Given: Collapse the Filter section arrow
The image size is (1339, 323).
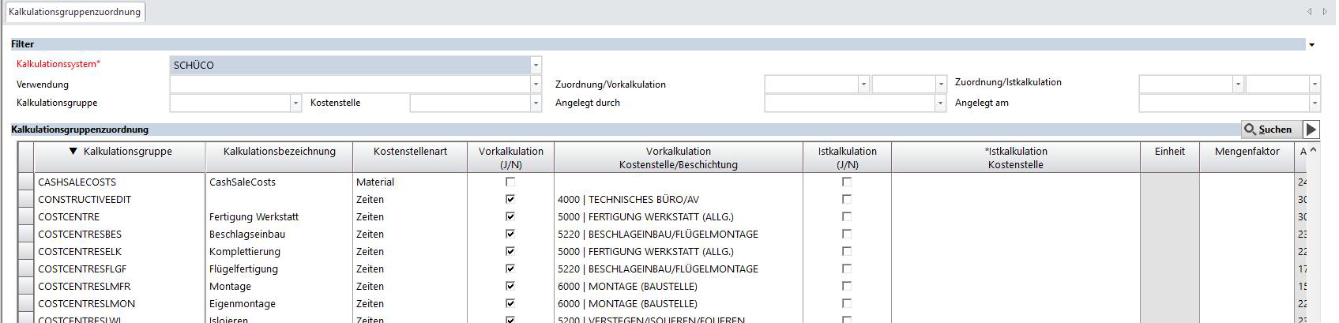Looking at the screenshot, I should click(1312, 45).
